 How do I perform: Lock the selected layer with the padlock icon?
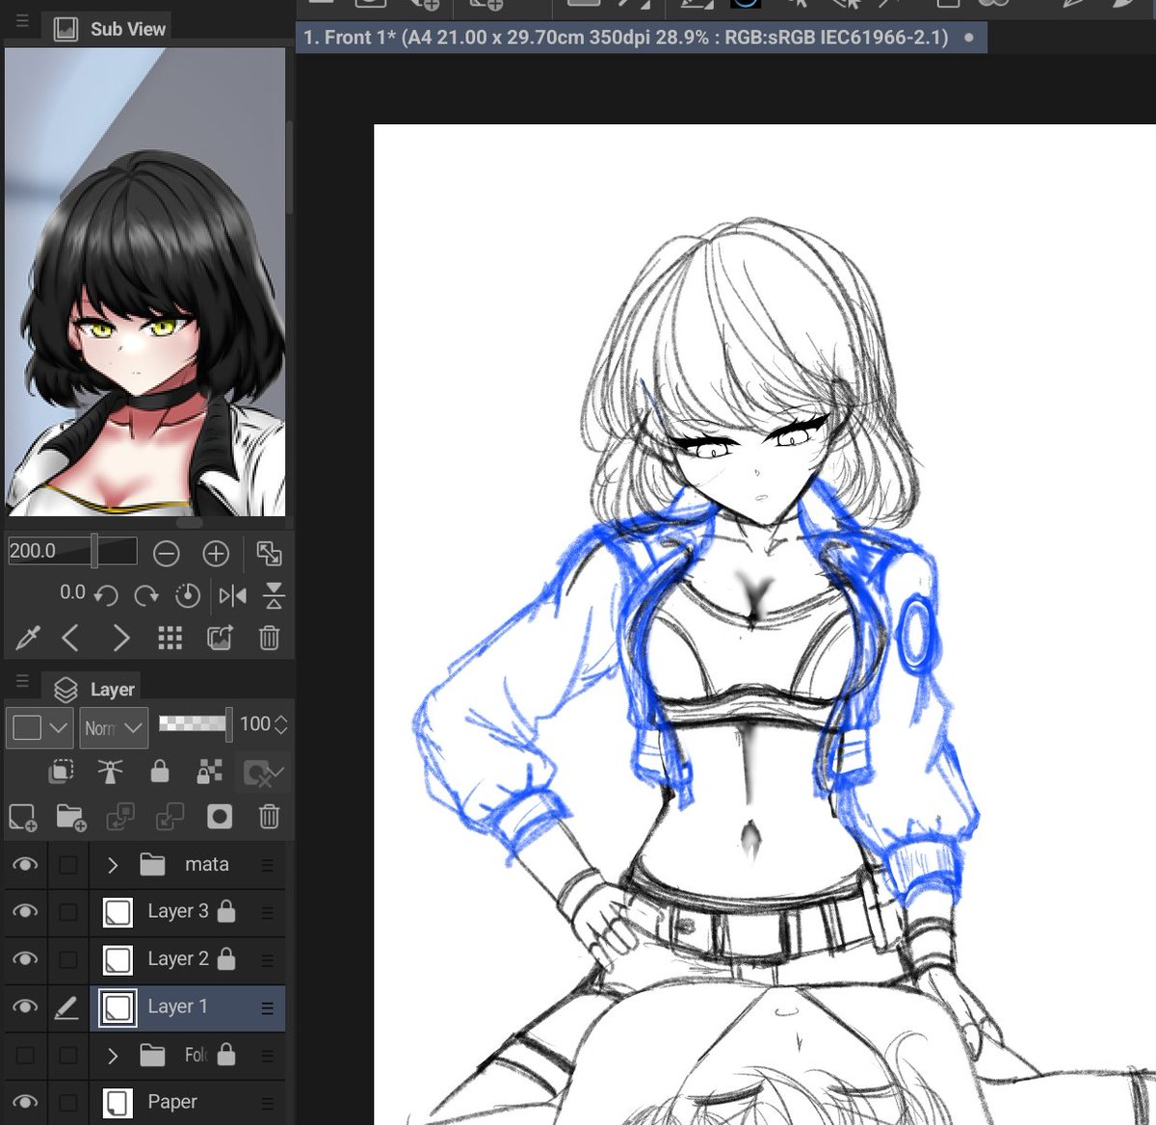tap(160, 772)
